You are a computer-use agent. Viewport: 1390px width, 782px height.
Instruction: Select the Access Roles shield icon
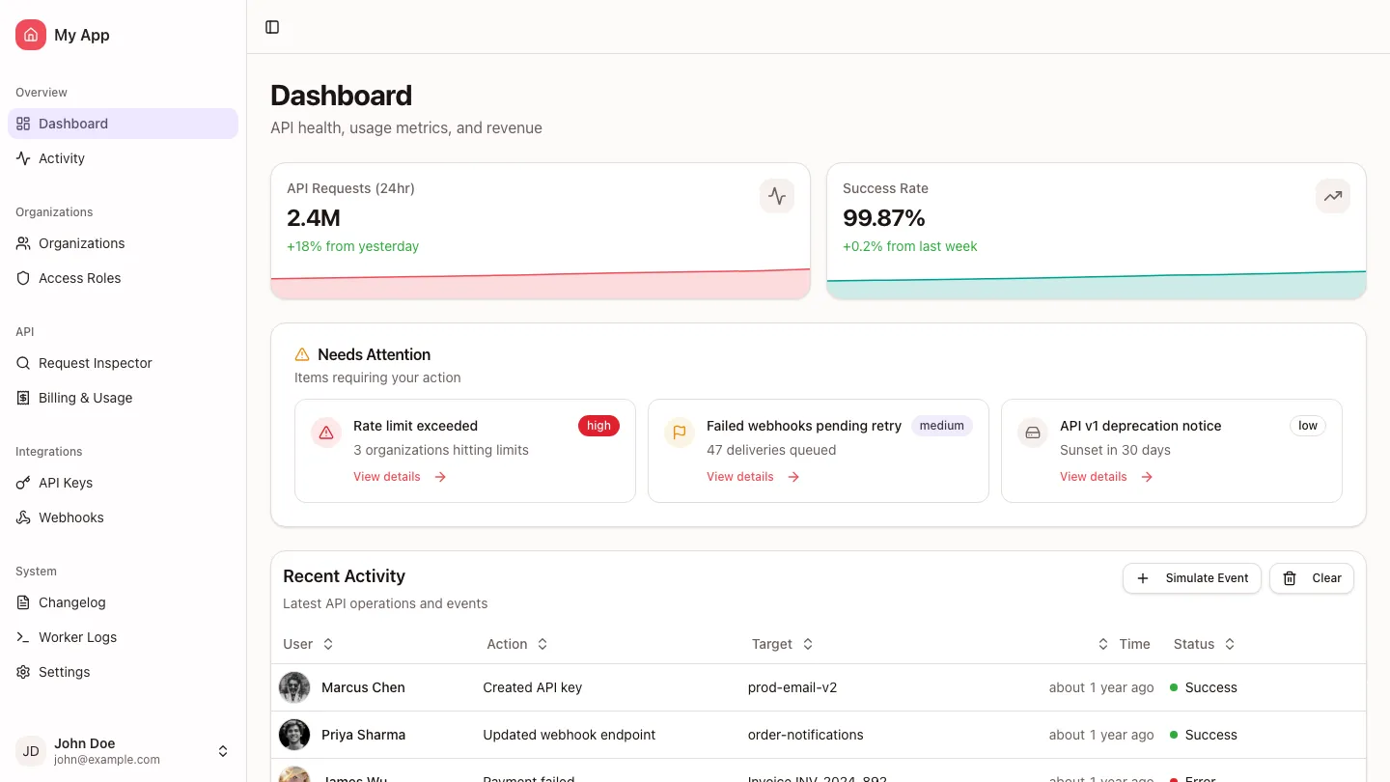pos(23,278)
